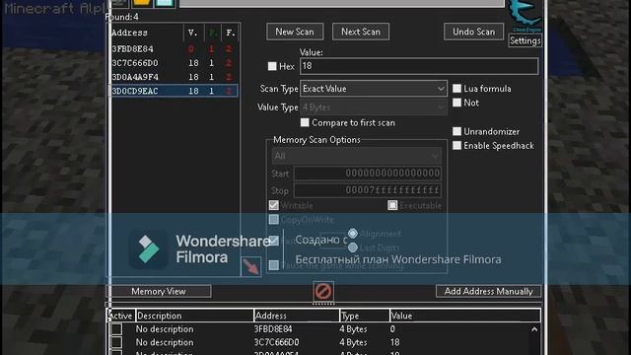Toggle the Executable checkbox
The height and width of the screenshot is (355, 631).
[x=392, y=205]
